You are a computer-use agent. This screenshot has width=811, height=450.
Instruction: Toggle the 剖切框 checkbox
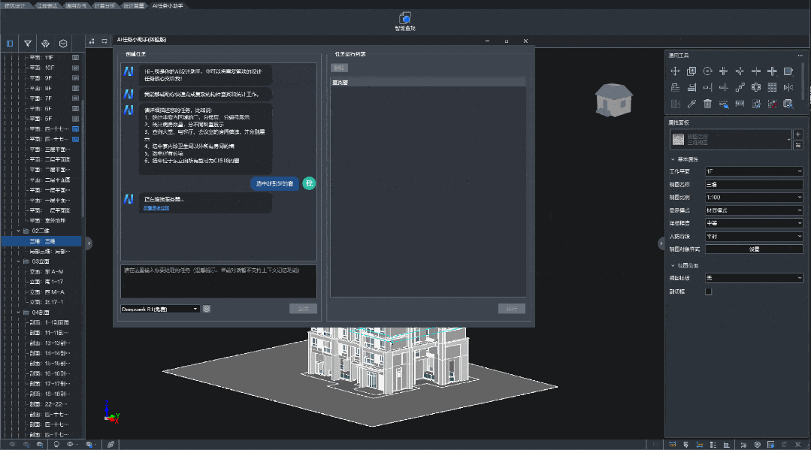coord(709,291)
